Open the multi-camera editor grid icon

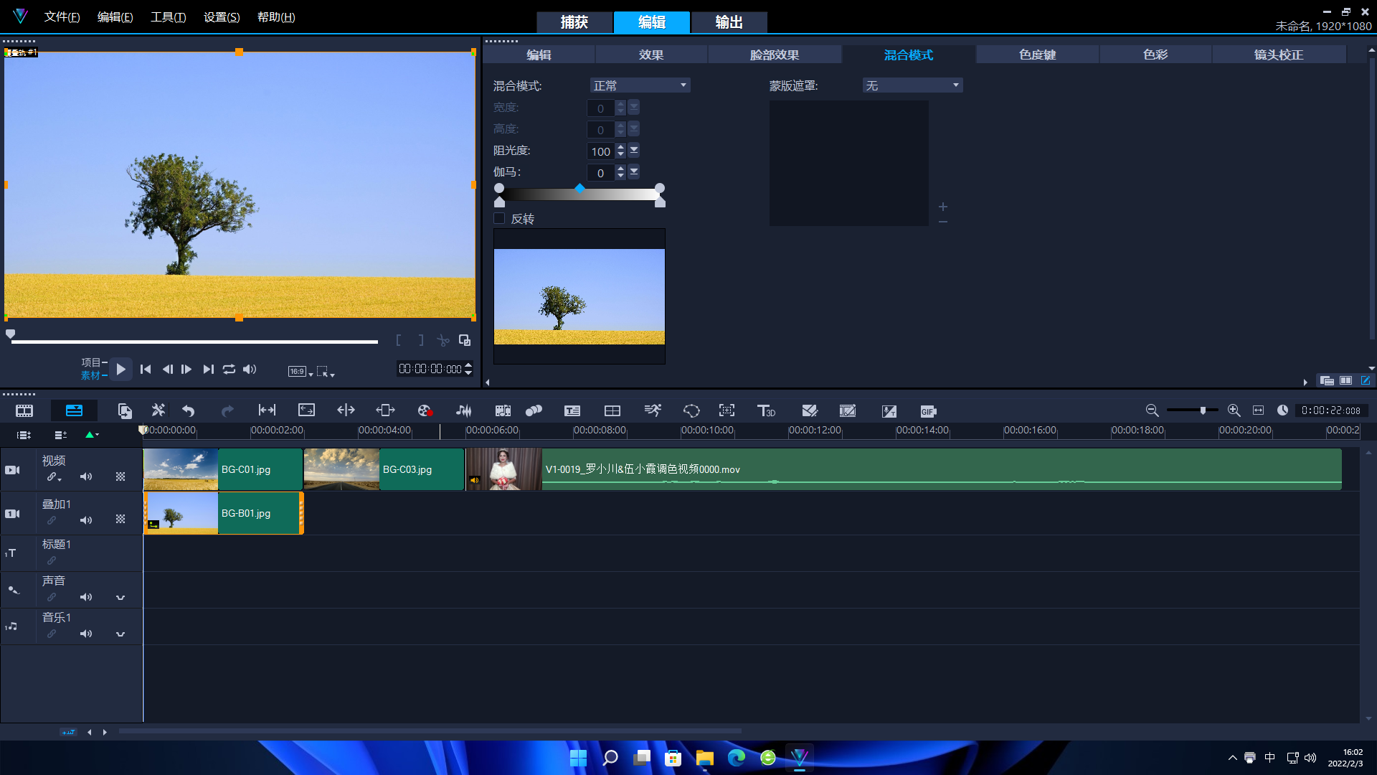612,410
